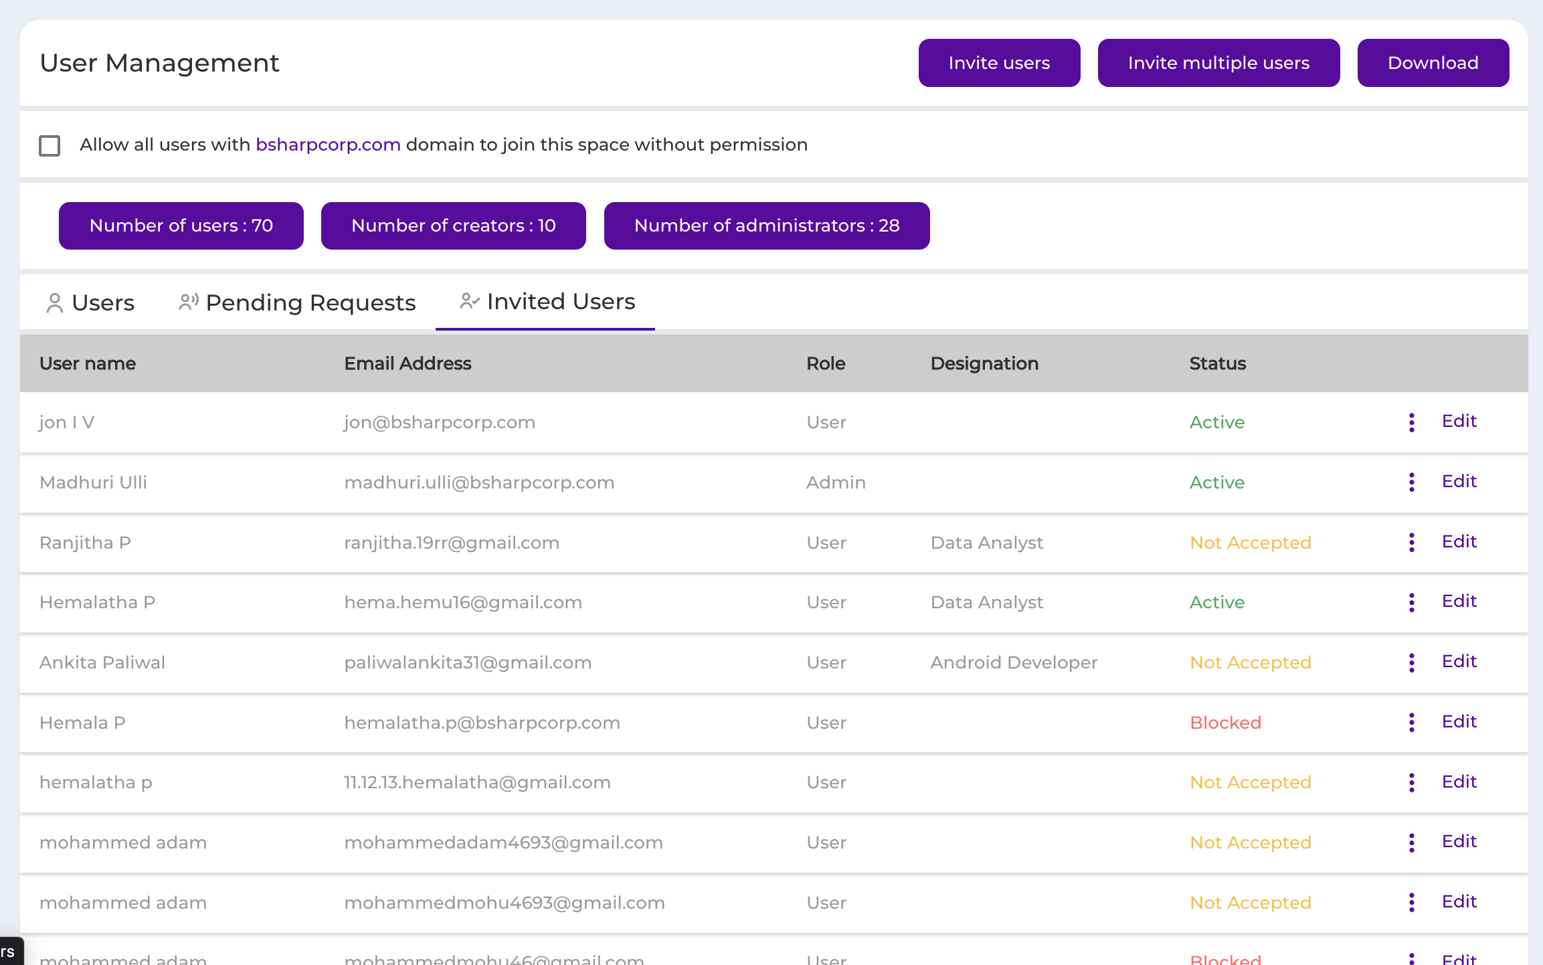This screenshot has width=1543, height=965.
Task: Edit the Hemala P blocked user
Action: pos(1459,721)
